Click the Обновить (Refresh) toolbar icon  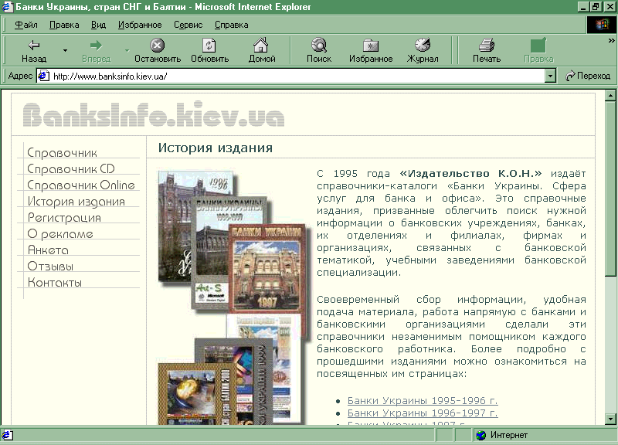[x=209, y=46]
